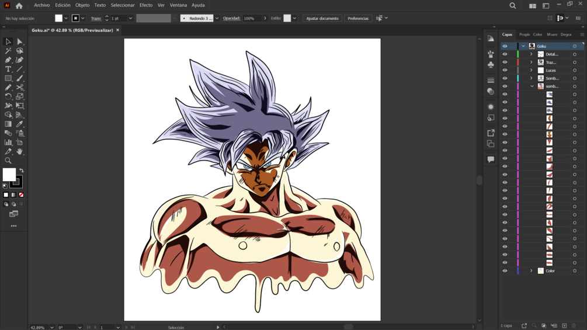Open the Objeto menu

(x=82, y=5)
